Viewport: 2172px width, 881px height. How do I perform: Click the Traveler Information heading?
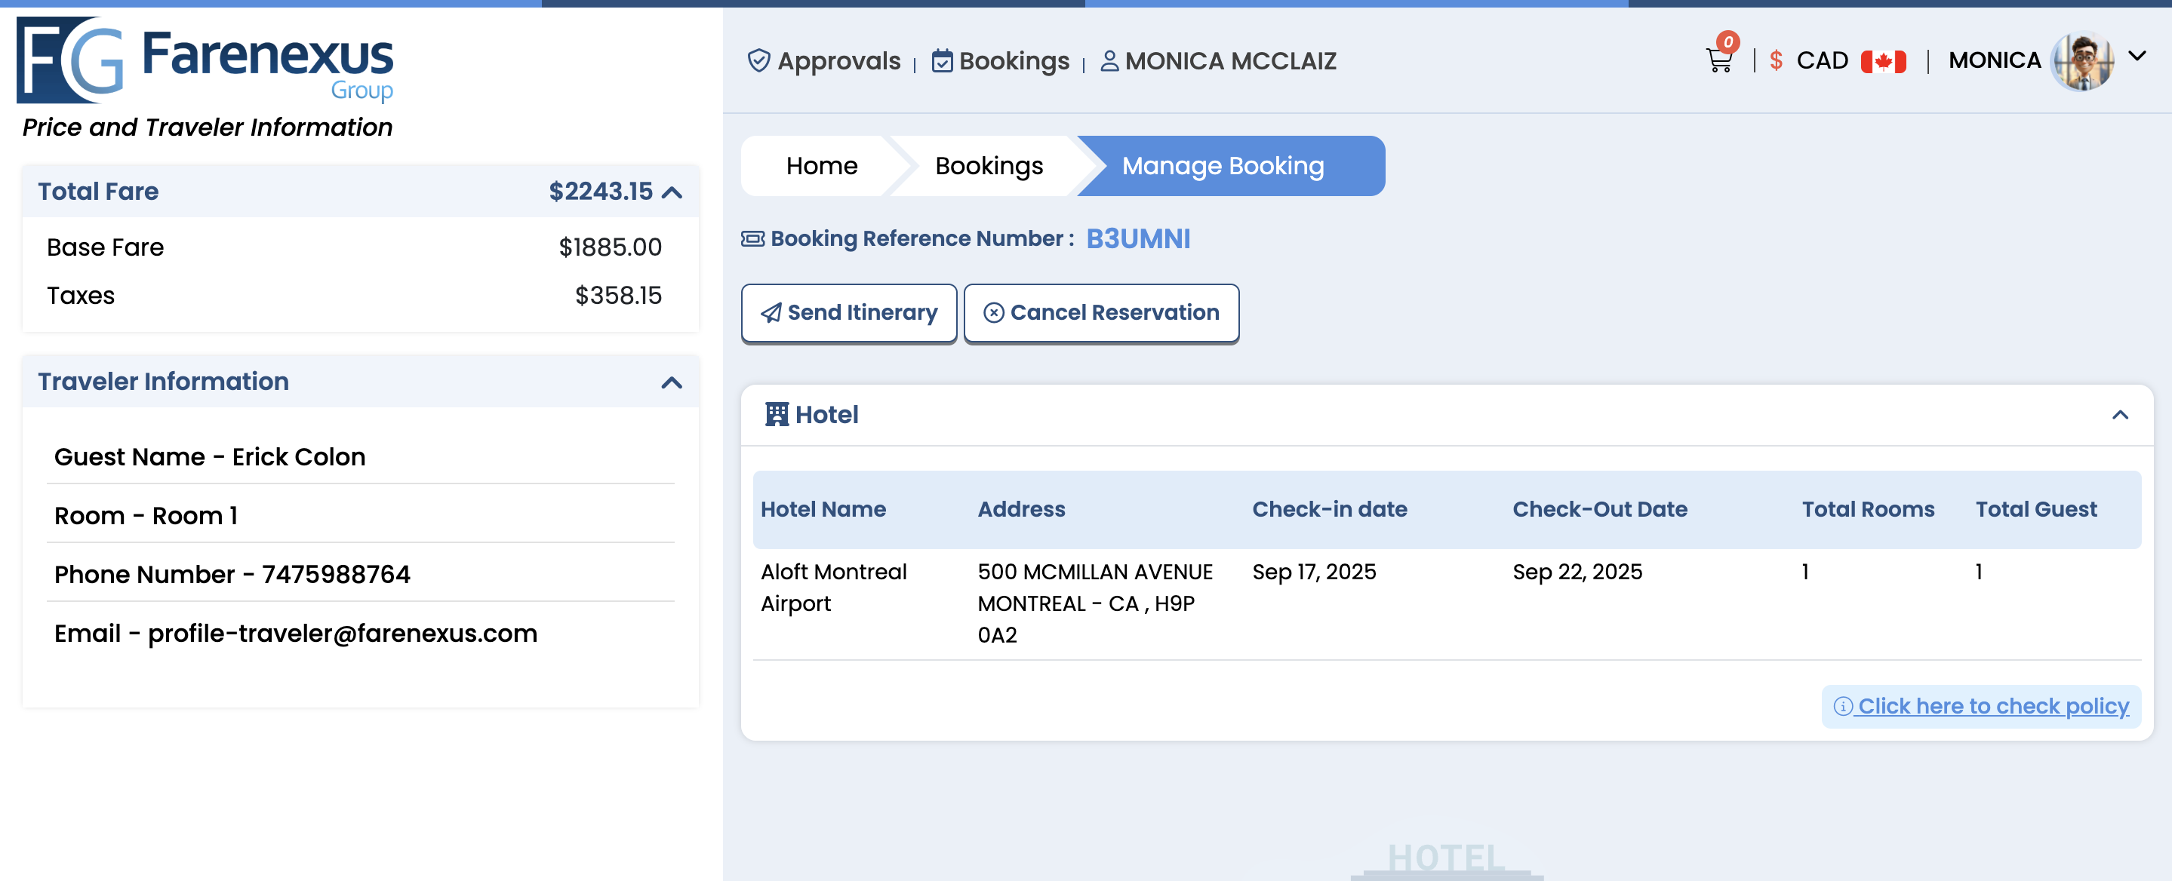[x=163, y=382]
